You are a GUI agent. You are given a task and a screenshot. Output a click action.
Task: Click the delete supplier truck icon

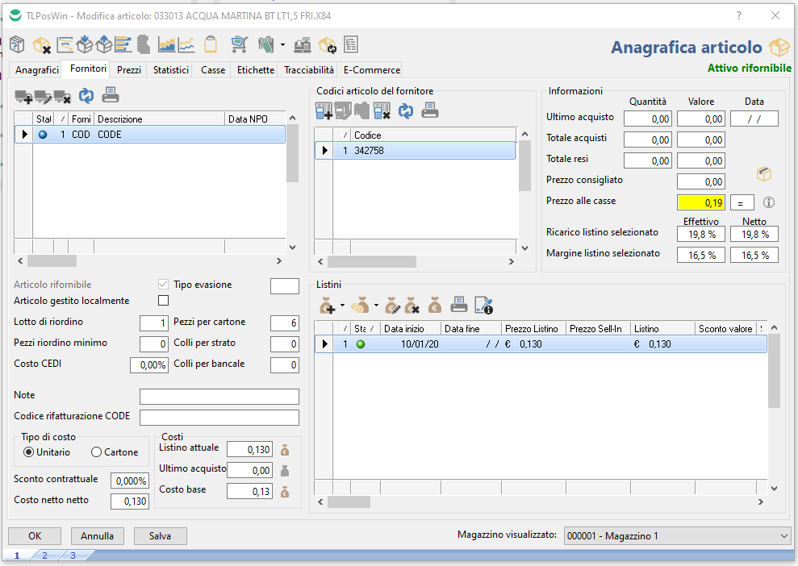tap(63, 97)
